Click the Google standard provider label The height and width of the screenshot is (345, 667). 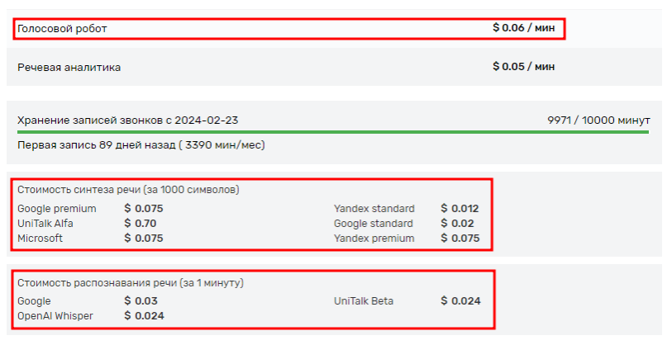(374, 223)
